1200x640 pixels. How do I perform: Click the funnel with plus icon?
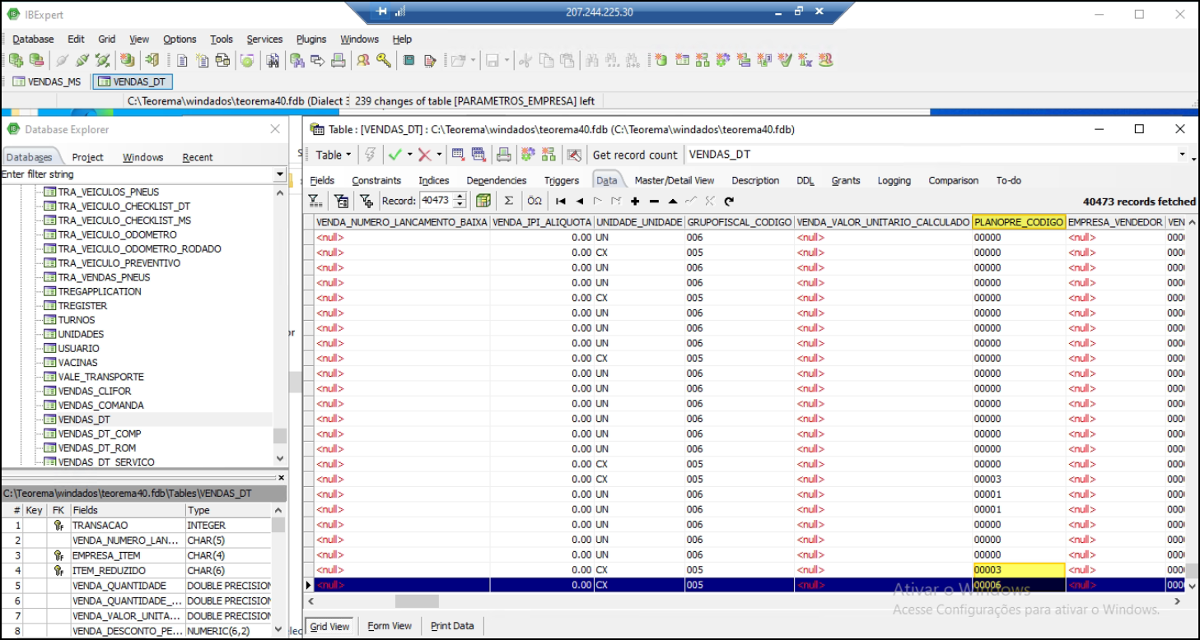367,201
